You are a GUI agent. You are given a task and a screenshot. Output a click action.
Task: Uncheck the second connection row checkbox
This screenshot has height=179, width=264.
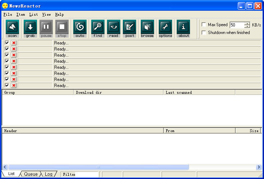point(7,49)
